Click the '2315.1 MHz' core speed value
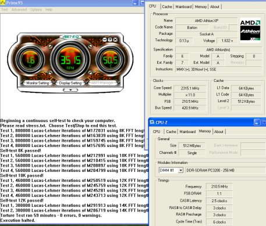Screen dimensions: 266x226 click(190, 88)
